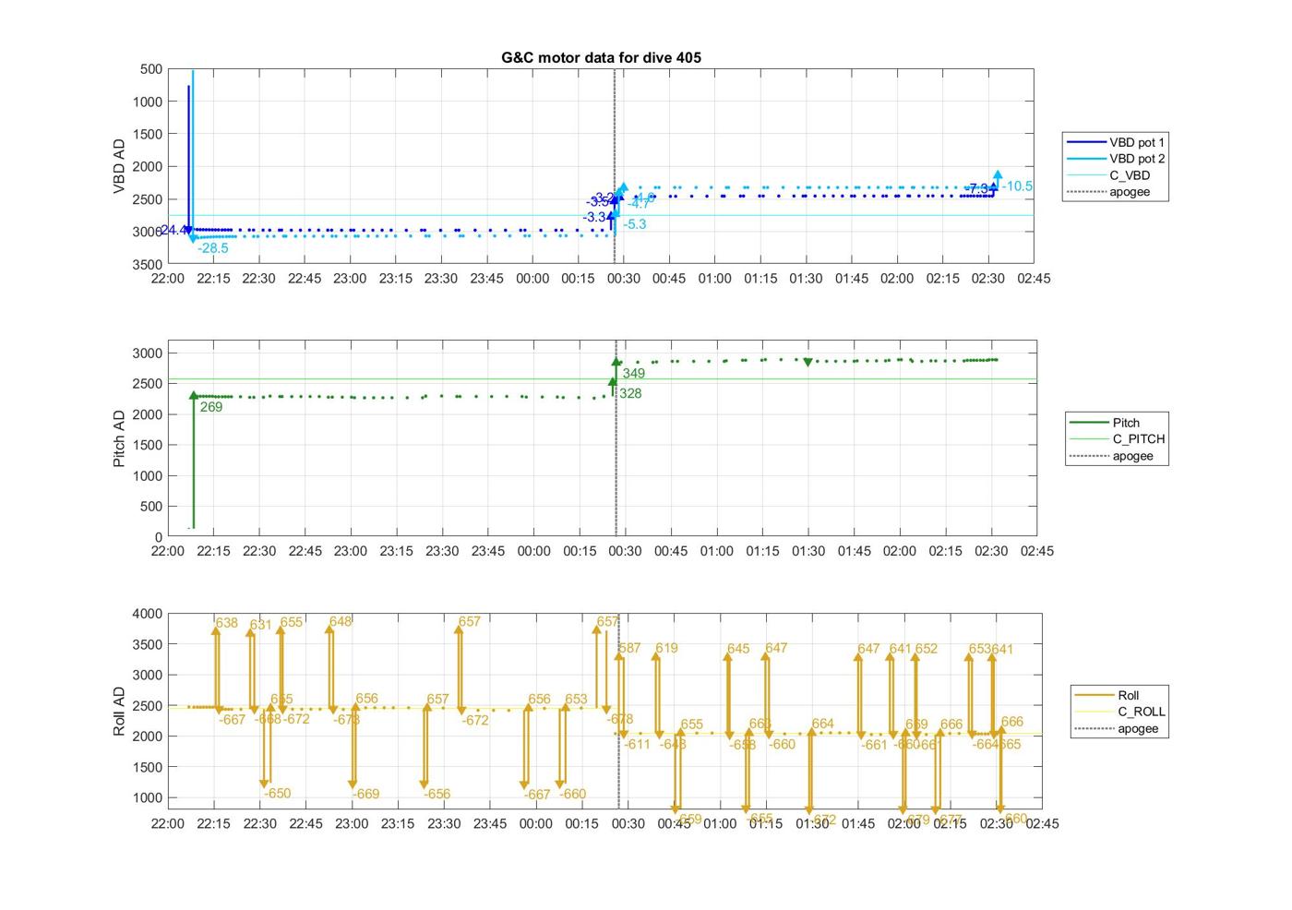Click the "269" pitch data label

(x=211, y=407)
